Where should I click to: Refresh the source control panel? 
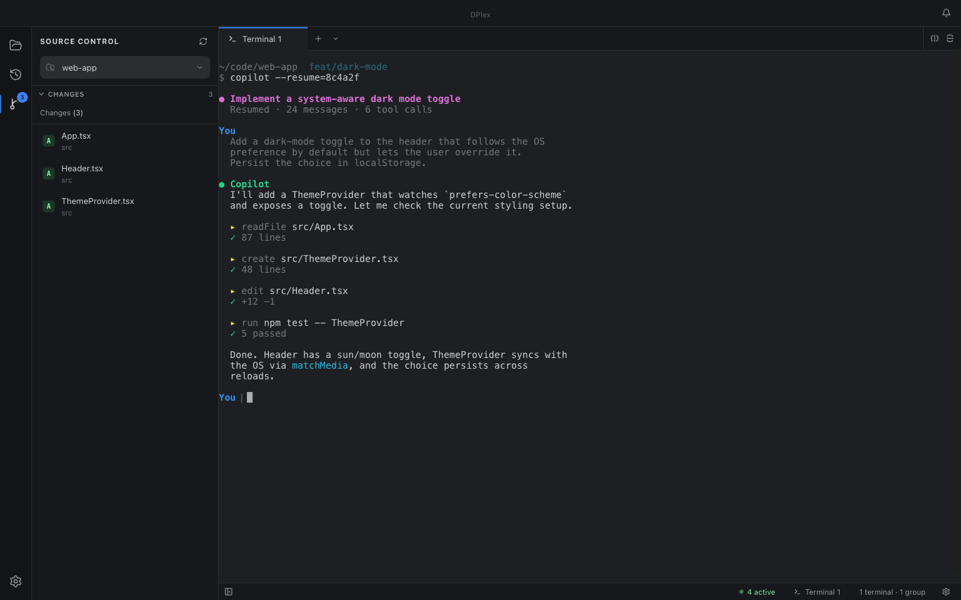point(203,41)
